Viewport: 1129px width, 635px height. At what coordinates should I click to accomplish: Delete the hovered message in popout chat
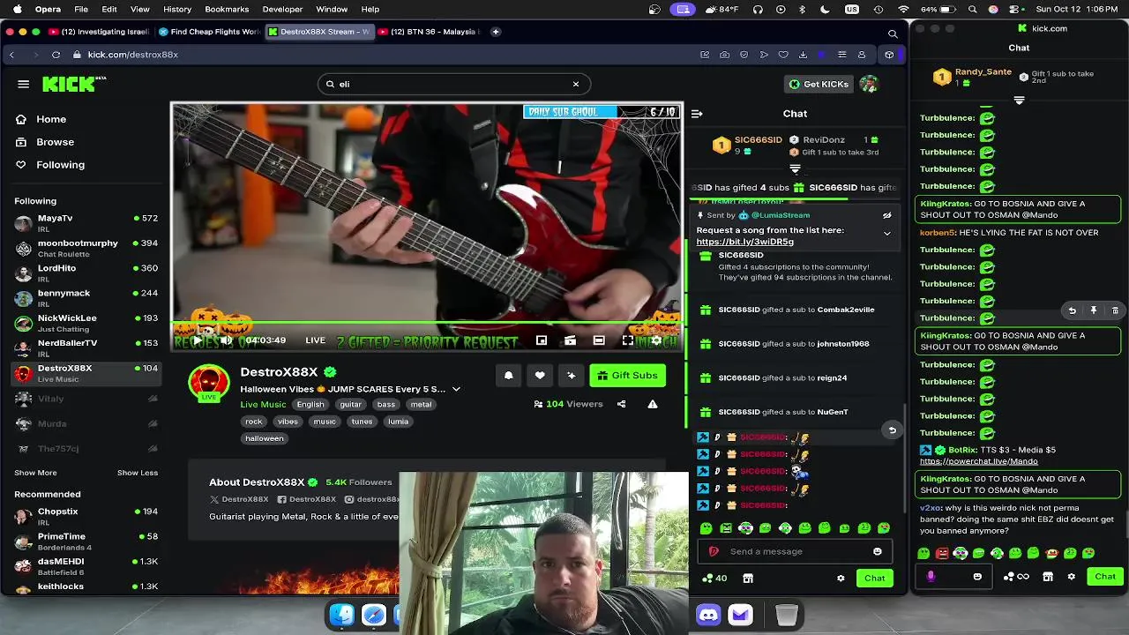tap(1115, 310)
